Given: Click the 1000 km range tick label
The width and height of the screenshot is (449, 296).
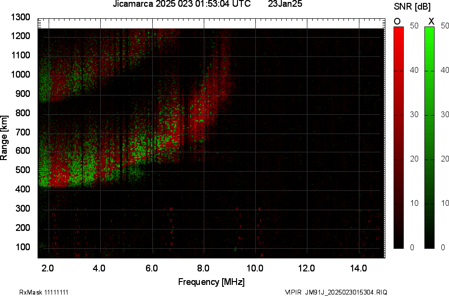Looking at the screenshot, I should pos(21,75).
